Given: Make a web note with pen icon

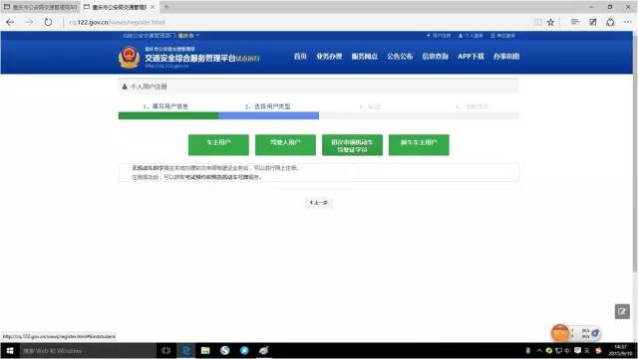Looking at the screenshot, I should (x=593, y=22).
